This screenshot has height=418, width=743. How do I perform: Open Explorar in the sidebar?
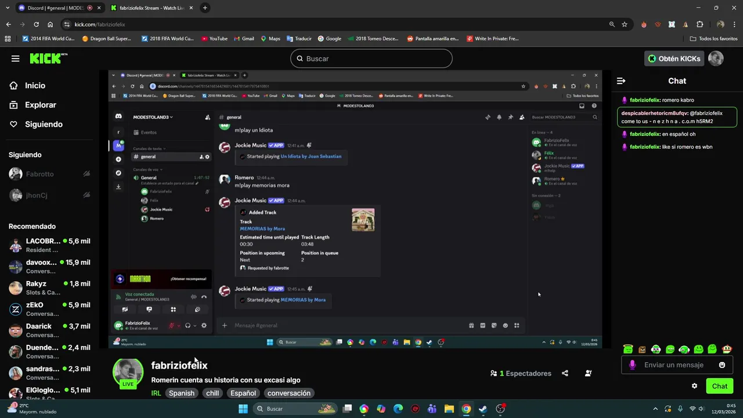pyautogui.click(x=40, y=105)
